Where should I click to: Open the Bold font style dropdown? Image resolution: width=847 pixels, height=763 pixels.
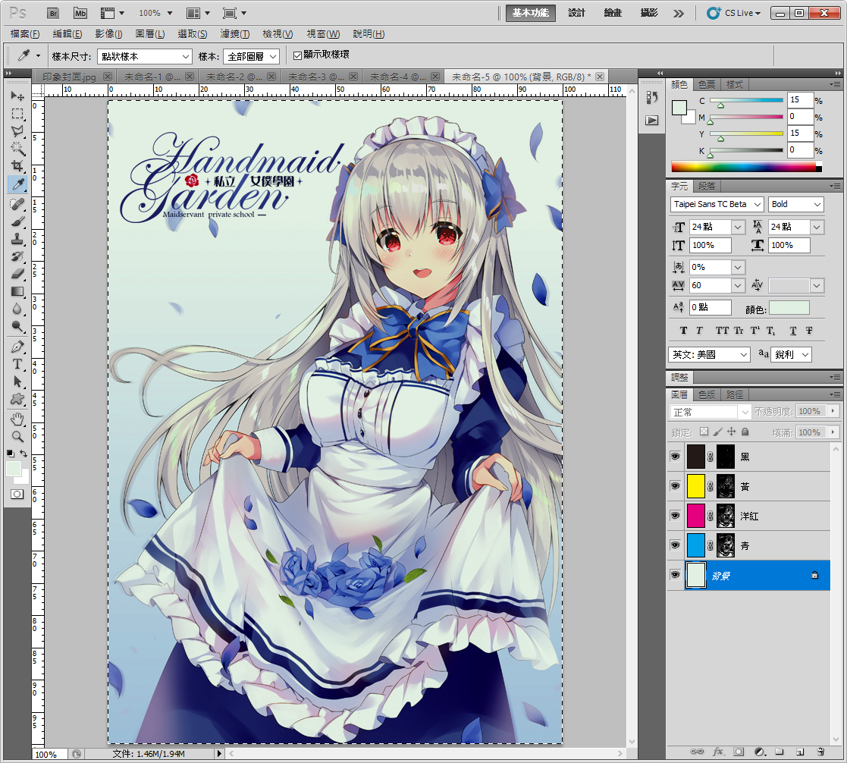[796, 204]
